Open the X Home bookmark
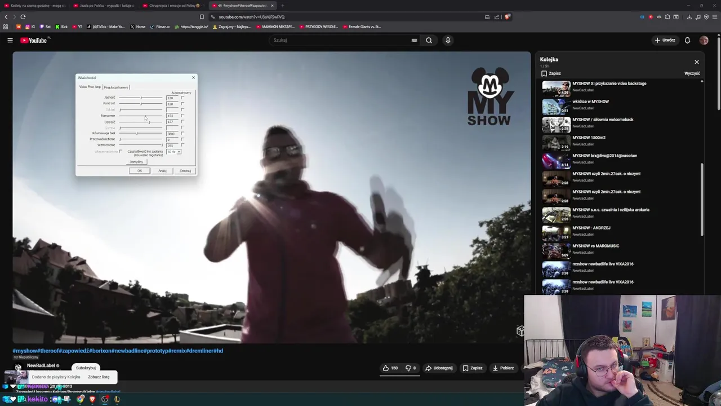The image size is (721, 406). 137,27
